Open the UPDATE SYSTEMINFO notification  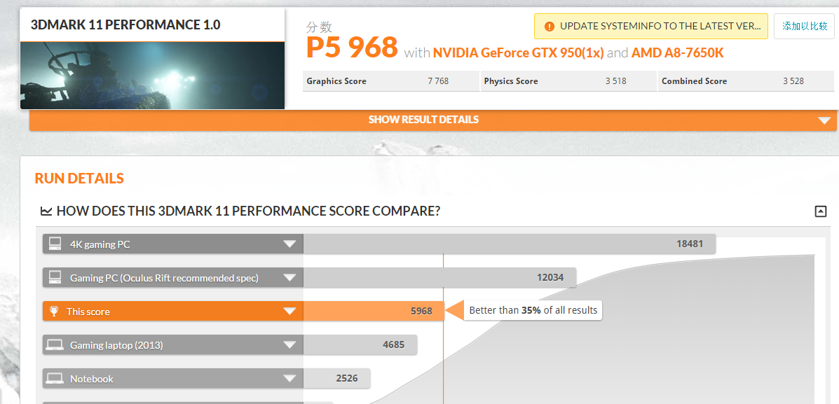pos(650,26)
